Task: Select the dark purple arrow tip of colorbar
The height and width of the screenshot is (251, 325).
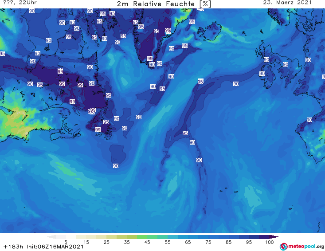Action: click(275, 237)
